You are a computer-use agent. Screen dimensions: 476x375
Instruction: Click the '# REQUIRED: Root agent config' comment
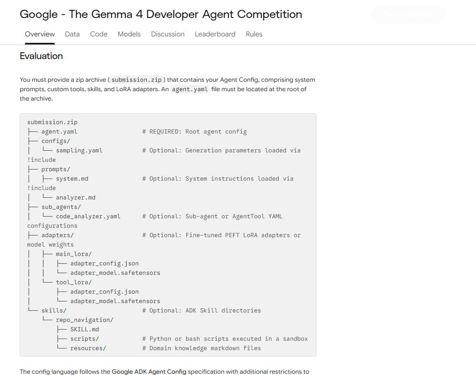click(x=194, y=132)
